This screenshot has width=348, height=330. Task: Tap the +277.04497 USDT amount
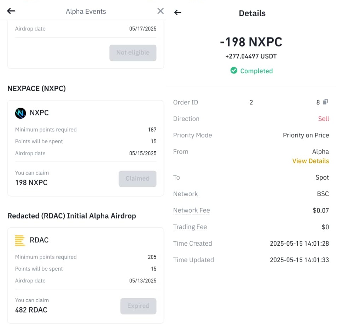coord(251,56)
